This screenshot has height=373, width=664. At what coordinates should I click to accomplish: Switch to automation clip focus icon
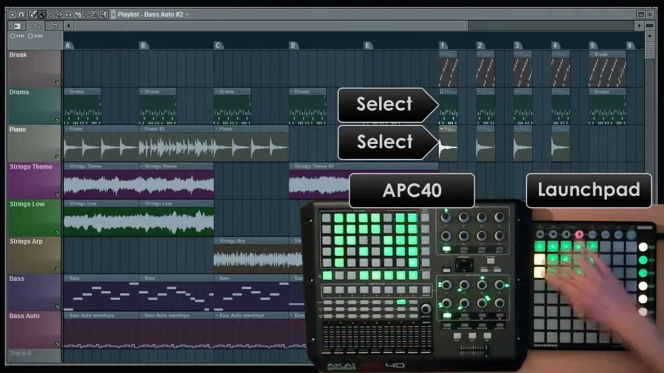click(35, 25)
